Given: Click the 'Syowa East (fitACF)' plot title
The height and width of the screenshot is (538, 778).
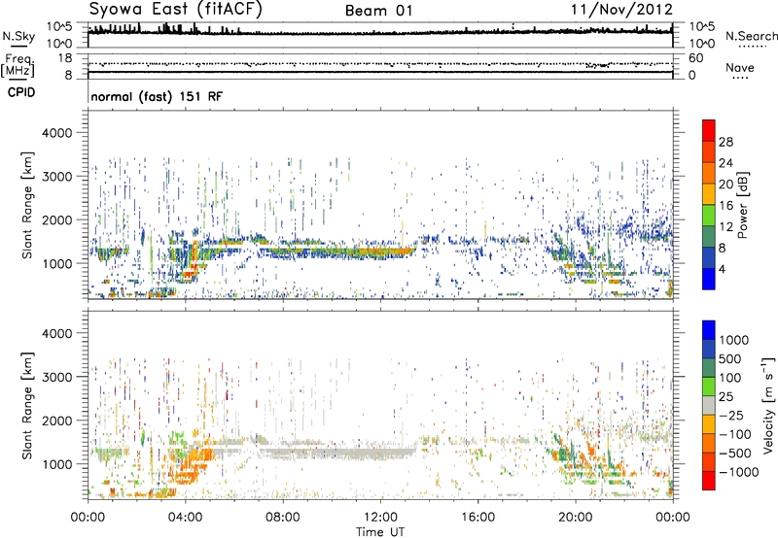Looking at the screenshot, I should click(x=175, y=9).
